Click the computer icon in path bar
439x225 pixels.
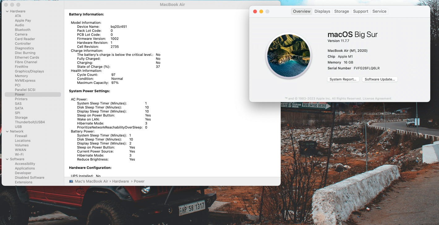point(71,182)
